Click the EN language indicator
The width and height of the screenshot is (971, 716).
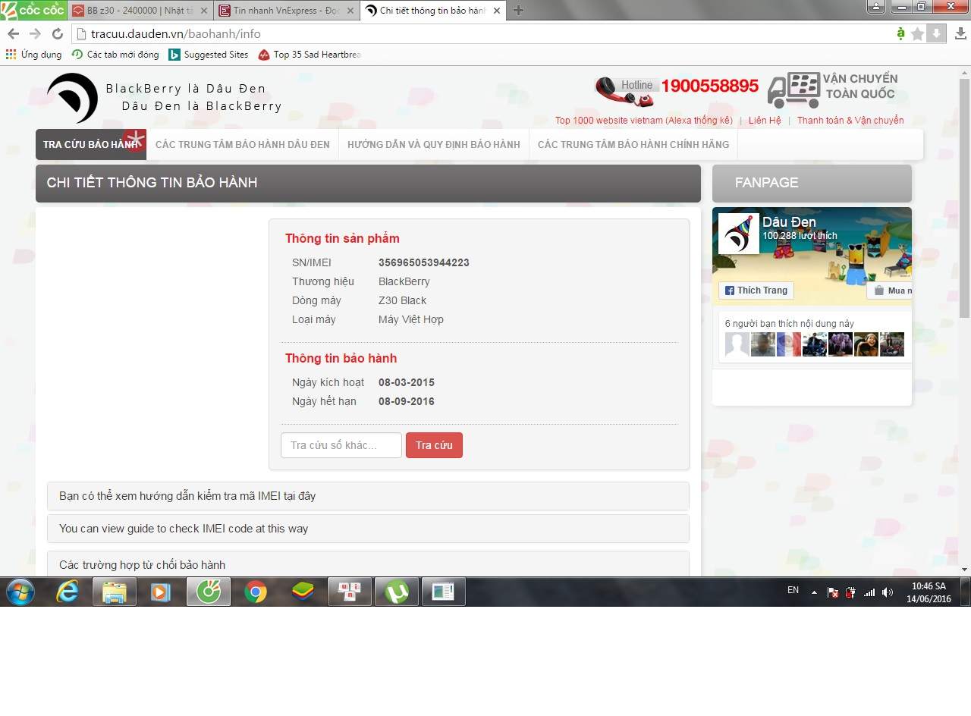[x=793, y=590]
